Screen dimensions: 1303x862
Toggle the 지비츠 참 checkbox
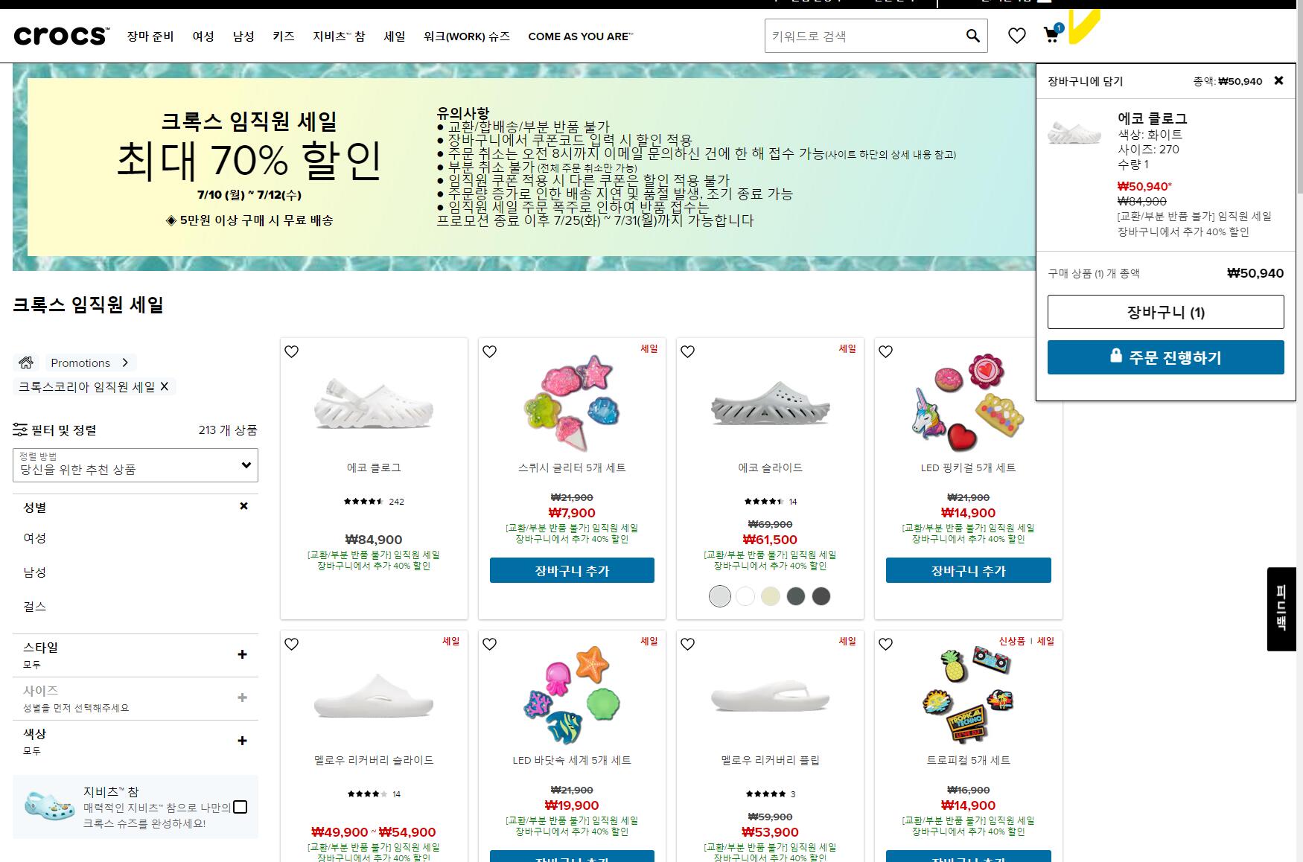click(x=240, y=807)
